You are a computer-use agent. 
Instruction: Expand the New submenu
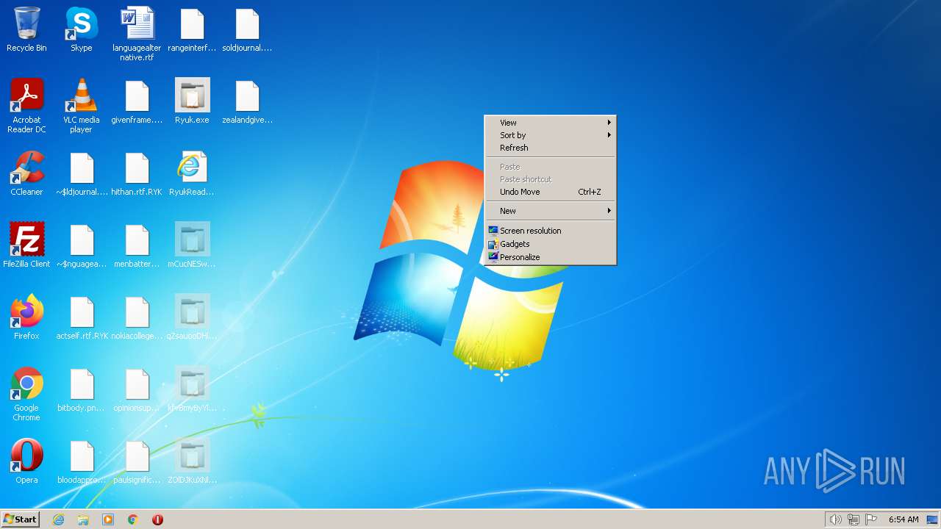pyautogui.click(x=550, y=211)
